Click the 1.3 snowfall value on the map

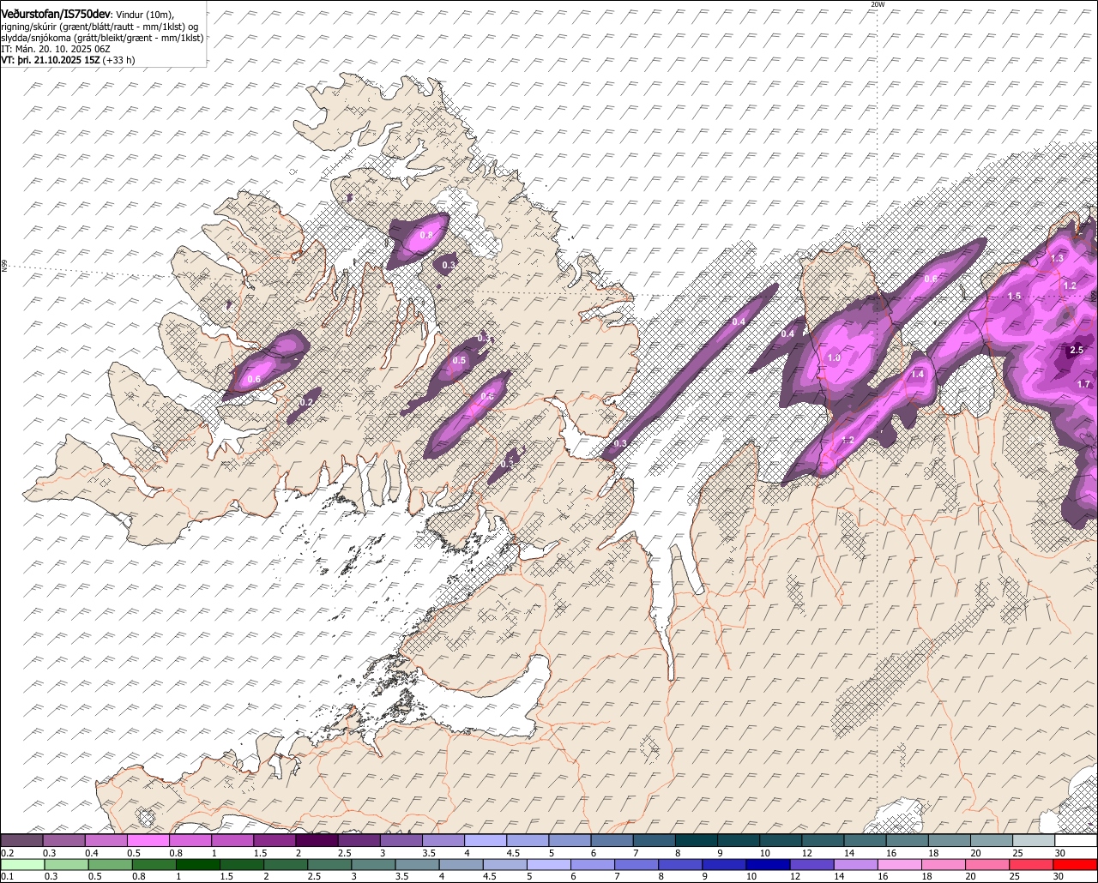point(1057,258)
